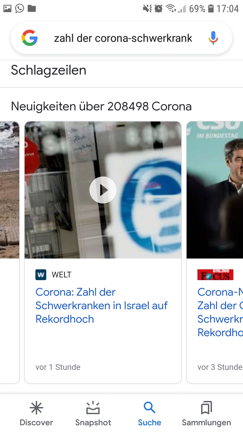Viewport: 243px width, 432px height.
Task: Select the Suche tab
Action: coord(150,413)
